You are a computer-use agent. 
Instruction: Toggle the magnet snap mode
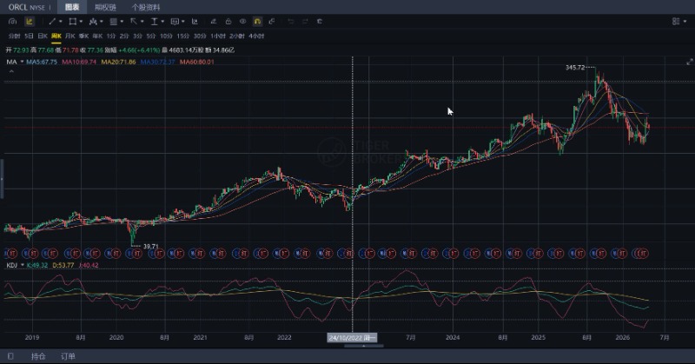[x=257, y=21]
